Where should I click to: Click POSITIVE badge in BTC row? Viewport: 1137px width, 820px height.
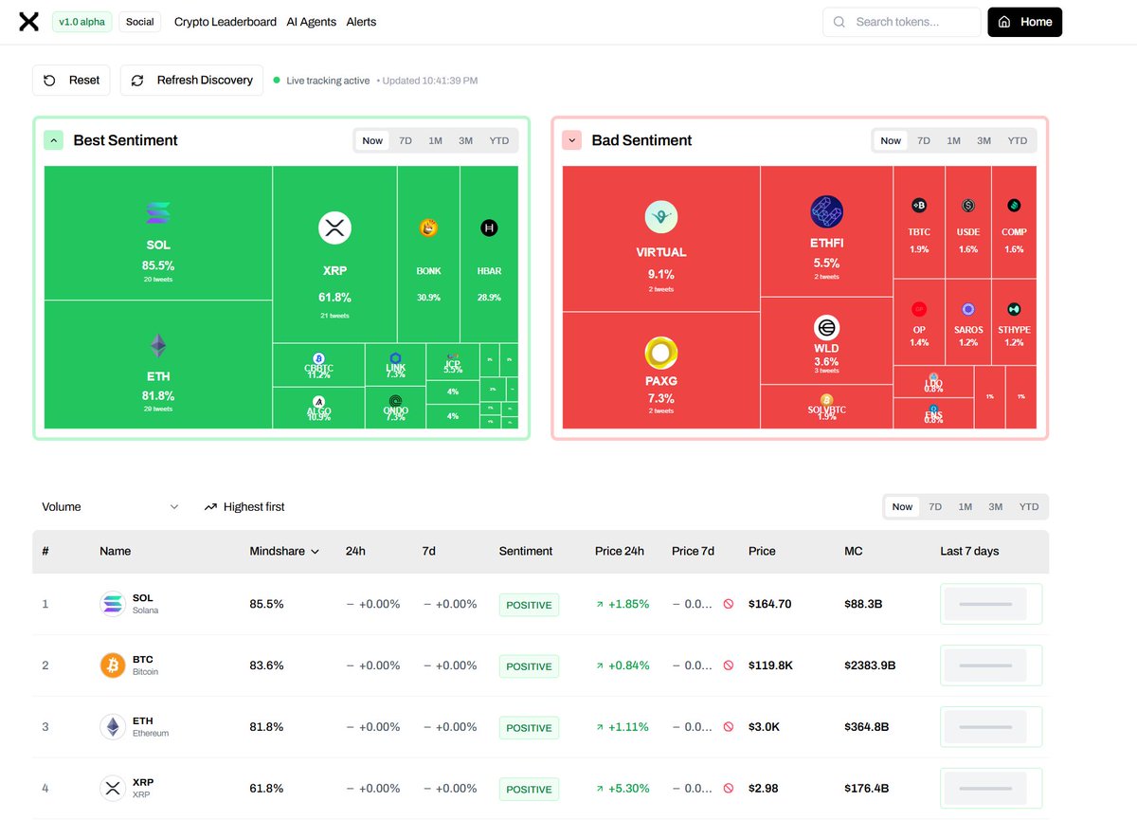[529, 666]
